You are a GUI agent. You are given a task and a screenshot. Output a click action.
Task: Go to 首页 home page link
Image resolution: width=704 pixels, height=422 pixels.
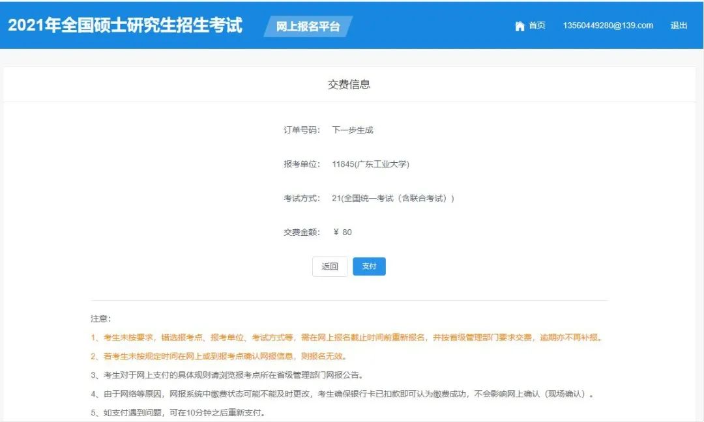tap(536, 25)
